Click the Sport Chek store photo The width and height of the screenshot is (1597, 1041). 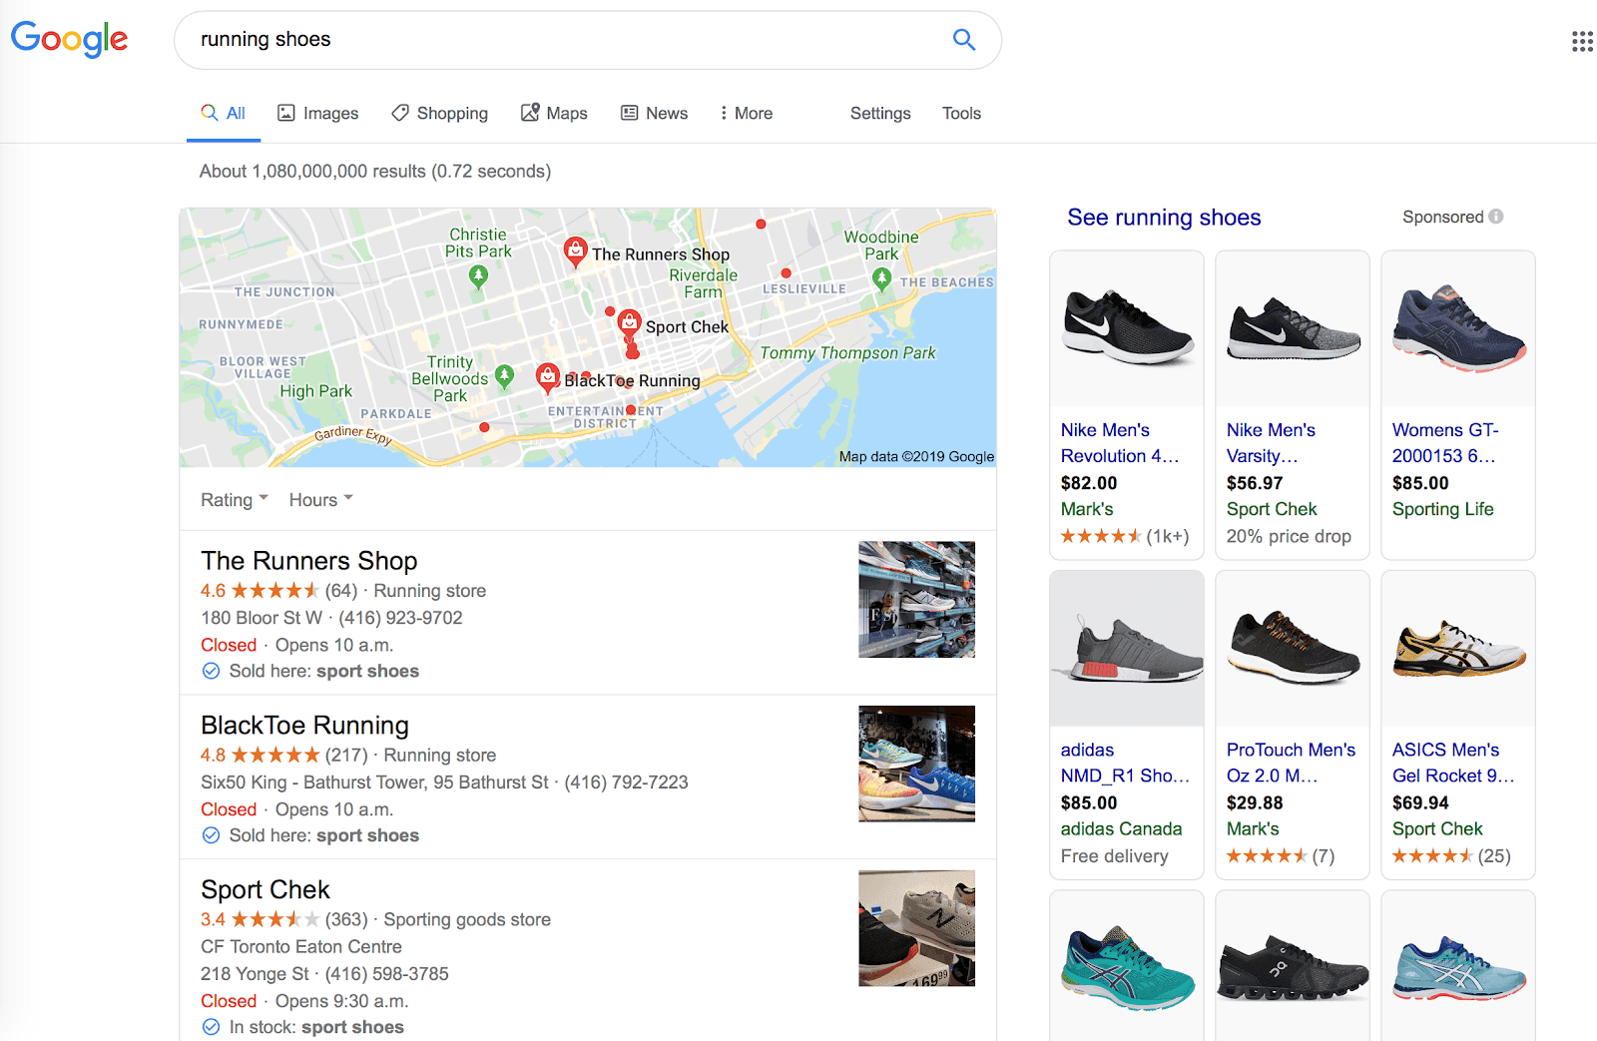tap(917, 928)
